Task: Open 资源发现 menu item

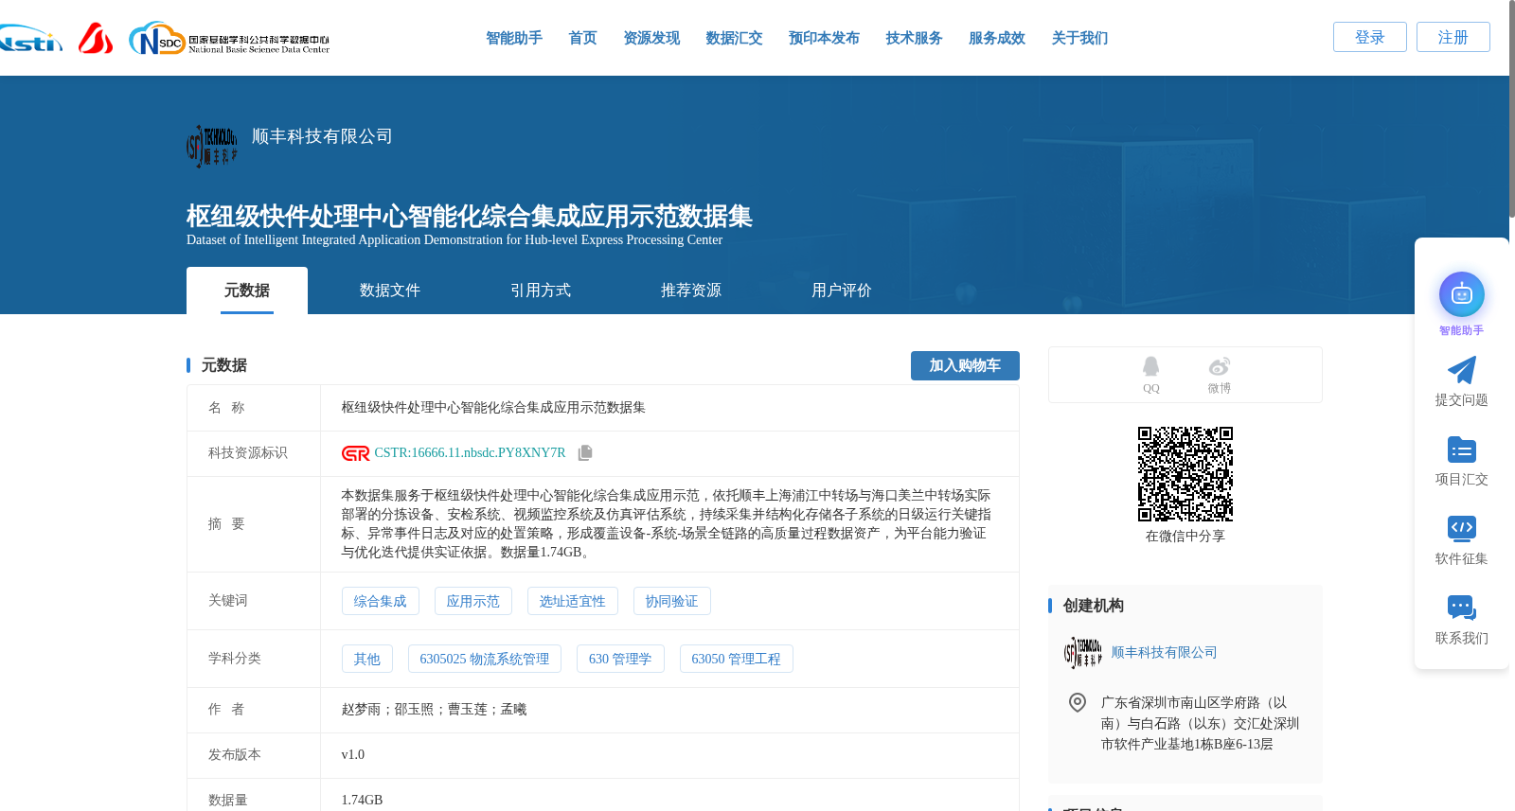Action: tap(651, 38)
